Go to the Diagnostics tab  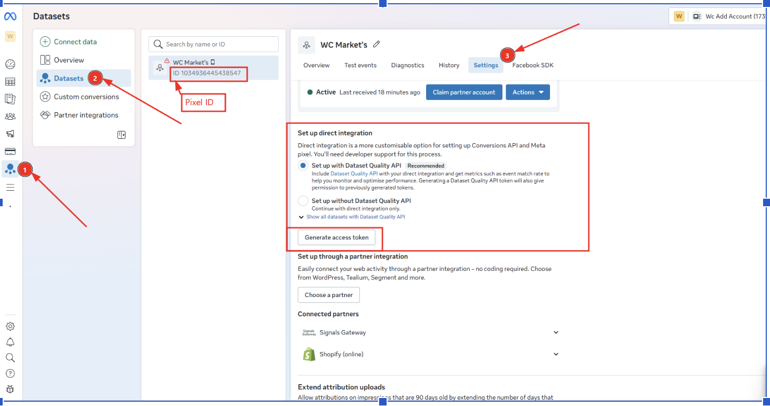point(407,65)
